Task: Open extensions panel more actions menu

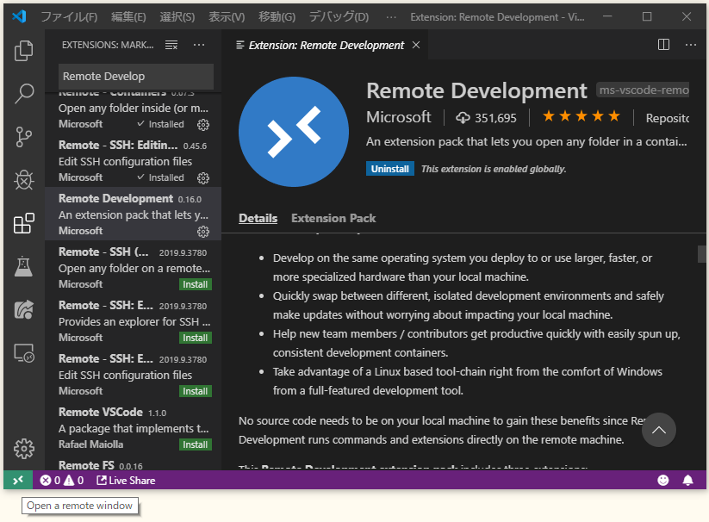Action: (199, 45)
